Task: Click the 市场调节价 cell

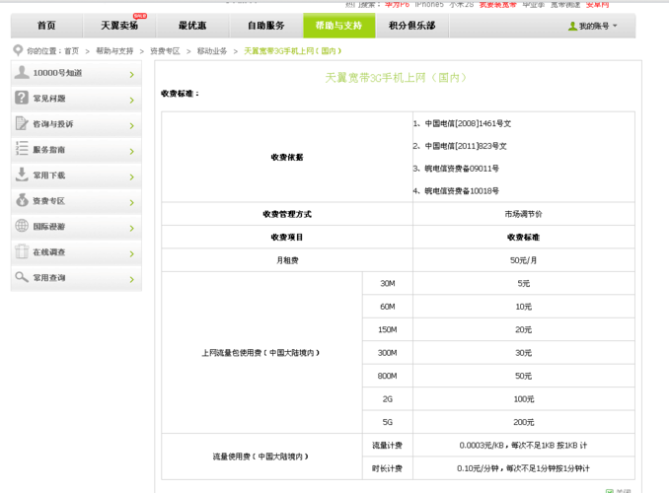Action: 524,214
